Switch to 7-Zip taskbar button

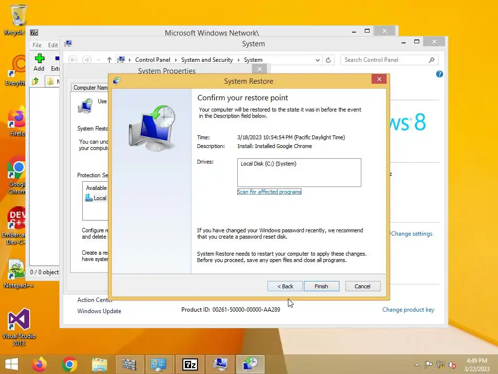coord(190,364)
